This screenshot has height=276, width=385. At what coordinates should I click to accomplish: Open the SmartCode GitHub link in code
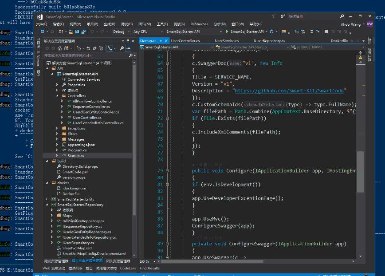[289, 91]
